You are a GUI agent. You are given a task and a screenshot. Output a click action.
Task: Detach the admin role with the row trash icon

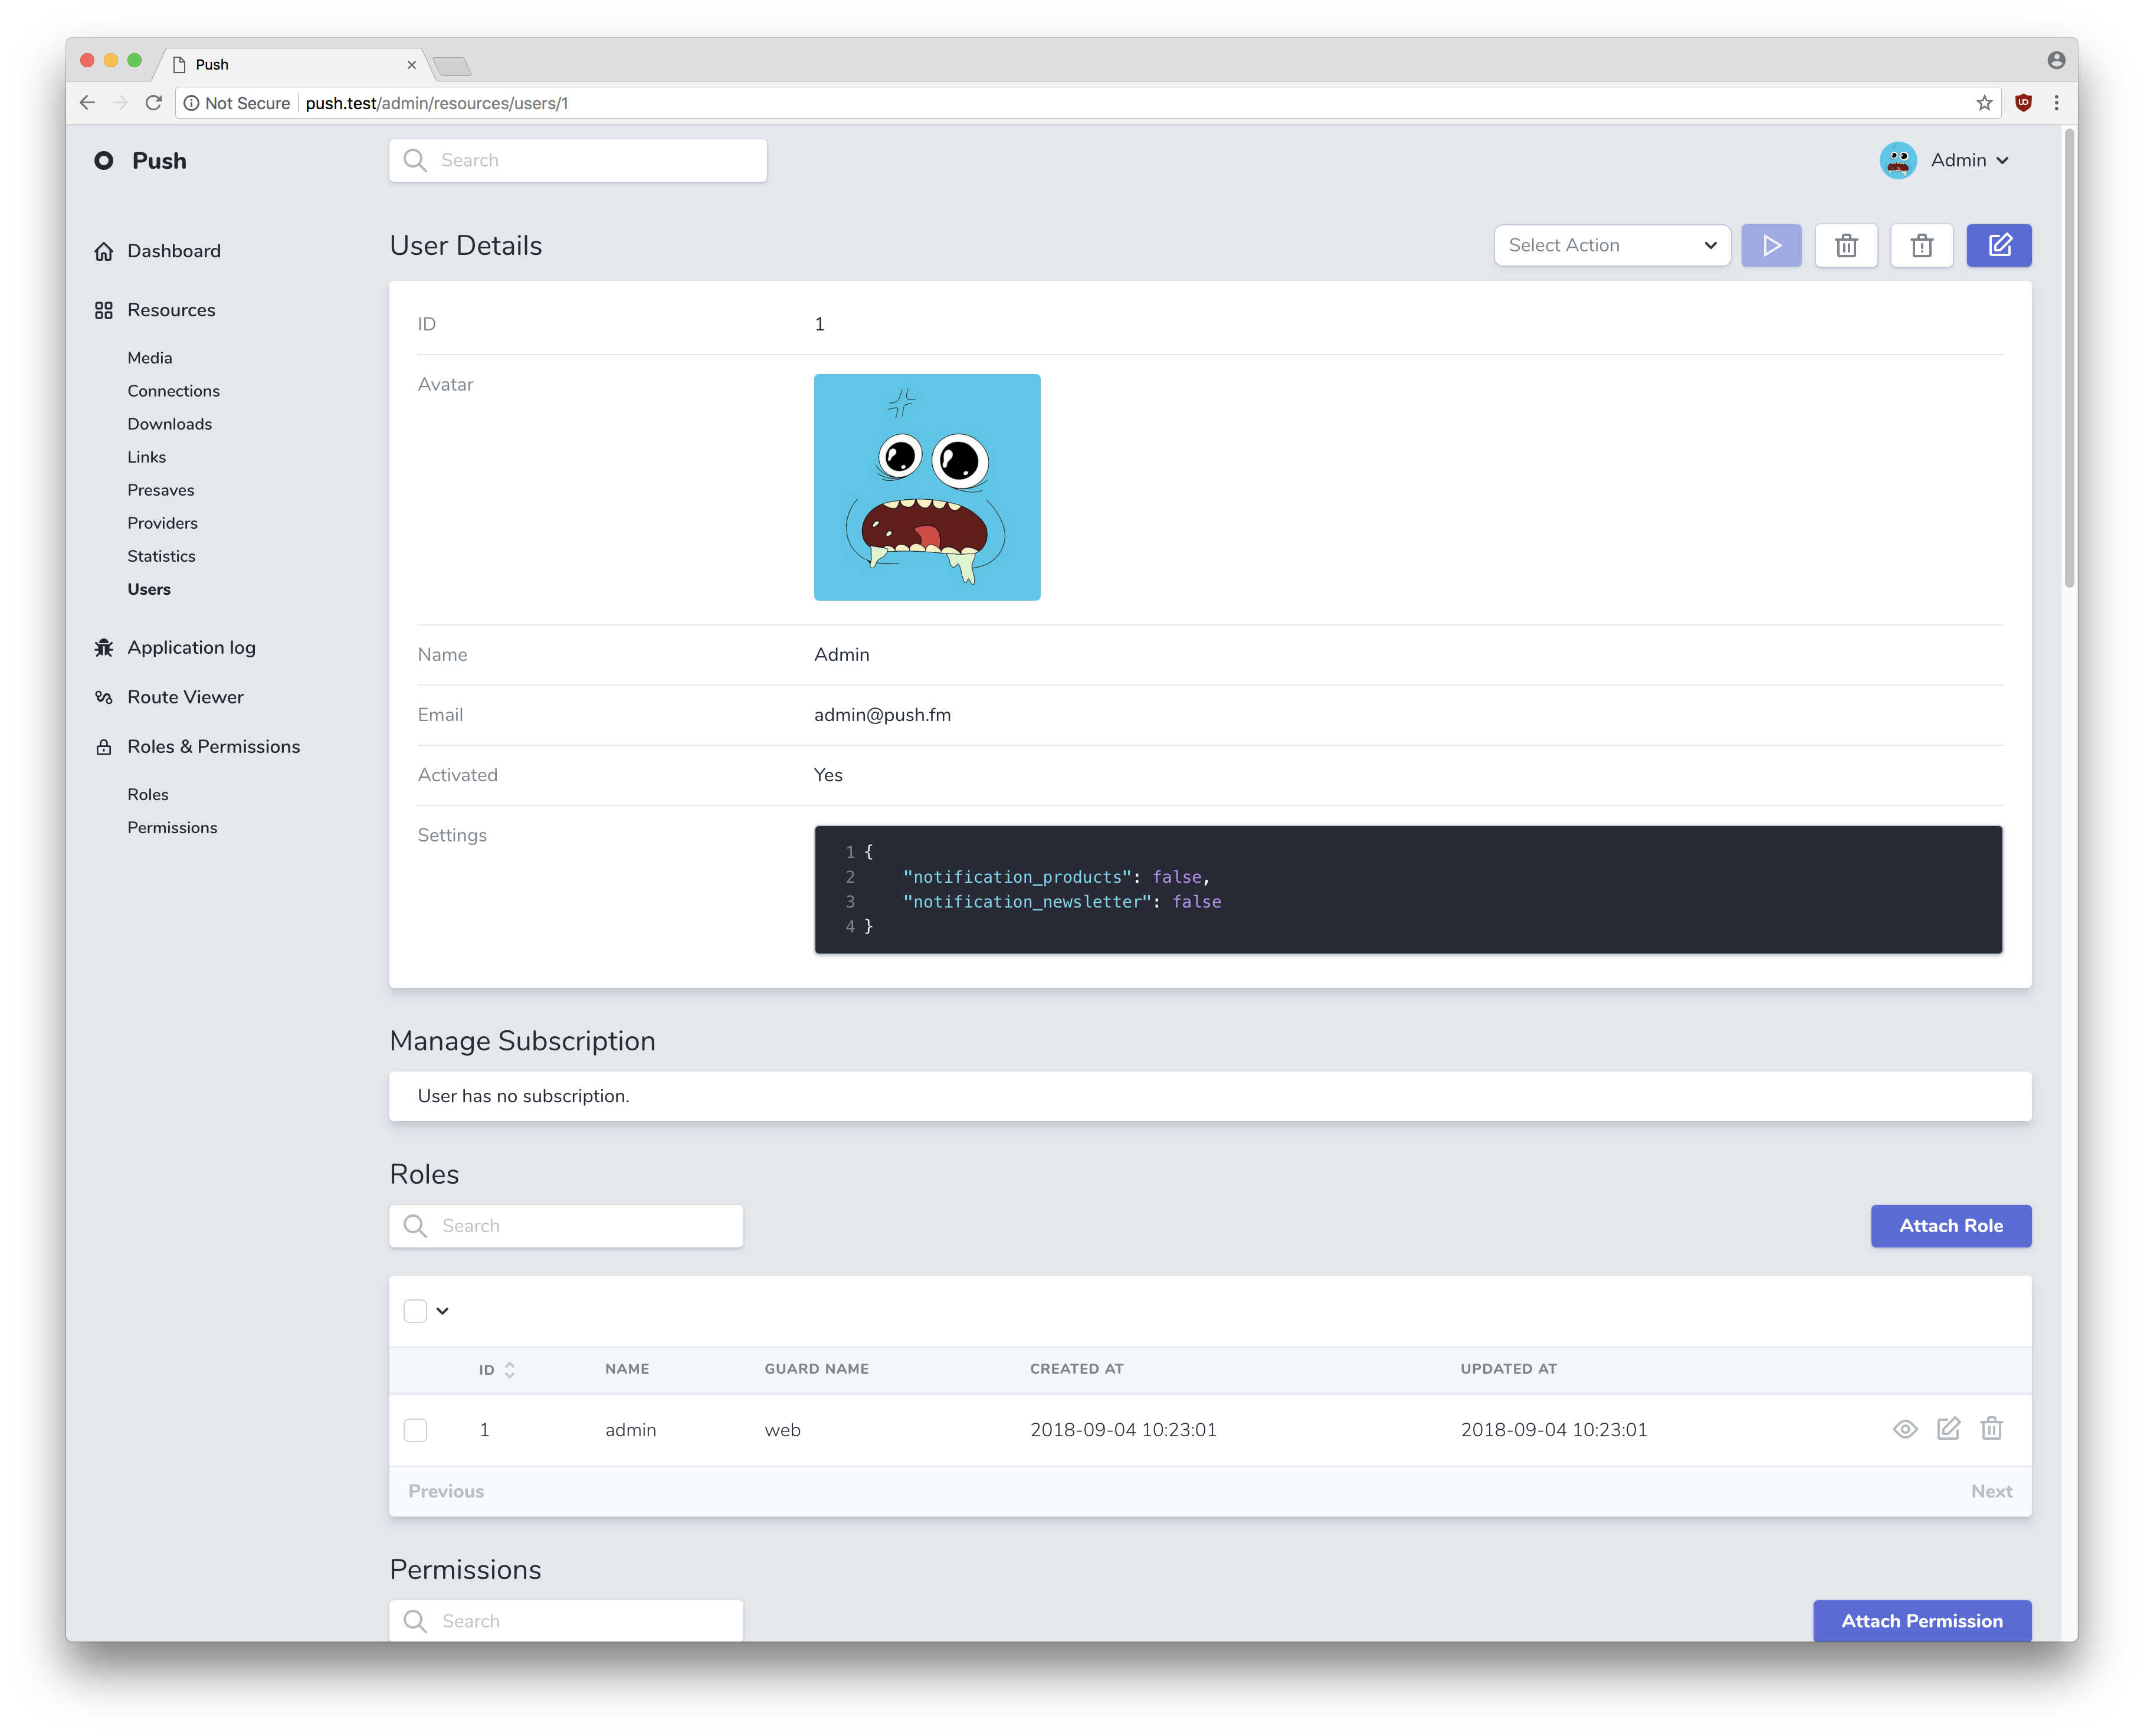pos(1991,1429)
